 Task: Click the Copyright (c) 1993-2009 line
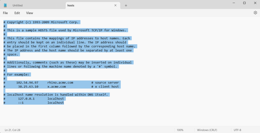[41, 22]
